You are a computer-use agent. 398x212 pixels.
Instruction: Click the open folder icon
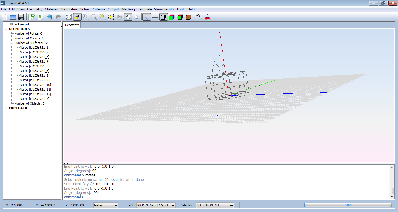[13, 17]
